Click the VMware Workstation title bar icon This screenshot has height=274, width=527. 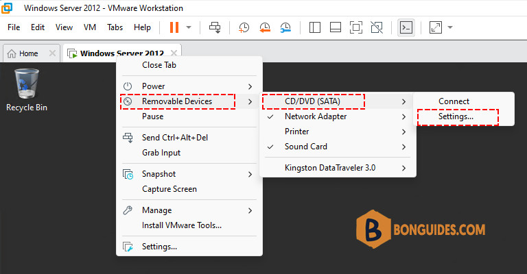coord(7,8)
